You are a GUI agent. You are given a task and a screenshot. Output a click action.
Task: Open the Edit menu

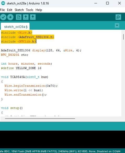10,10
